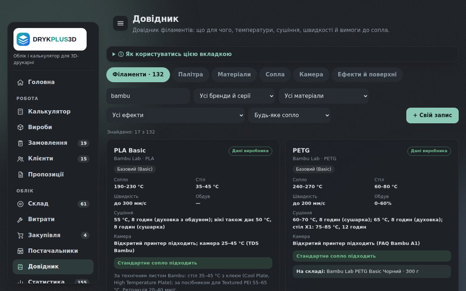Screen dimensions: 466x291
Task: Select Довідник in the sidebar
Action: (x=53, y=266)
